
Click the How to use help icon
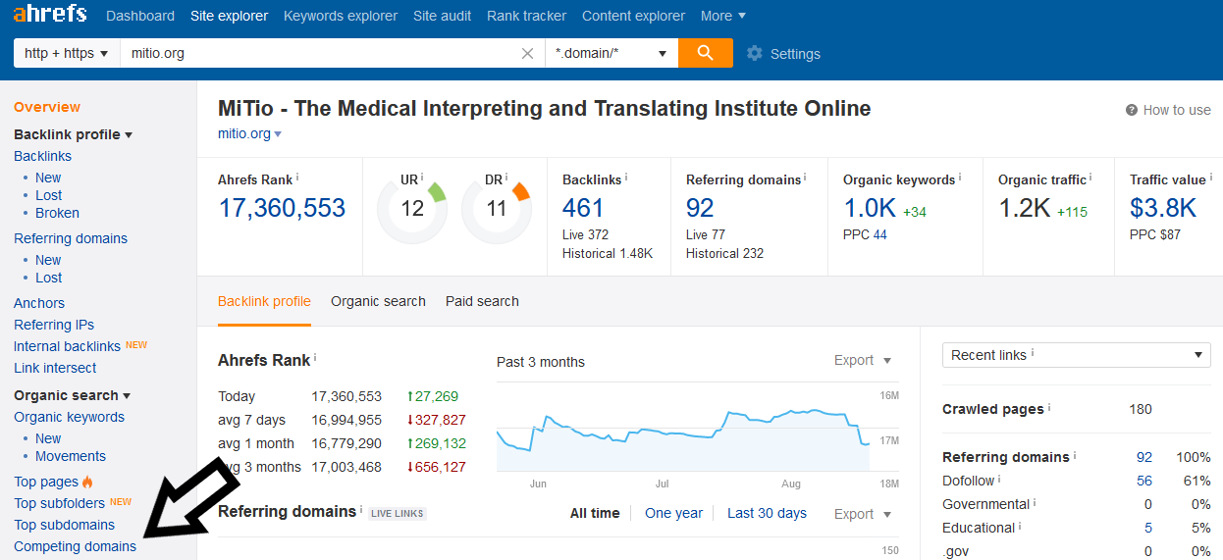1132,110
